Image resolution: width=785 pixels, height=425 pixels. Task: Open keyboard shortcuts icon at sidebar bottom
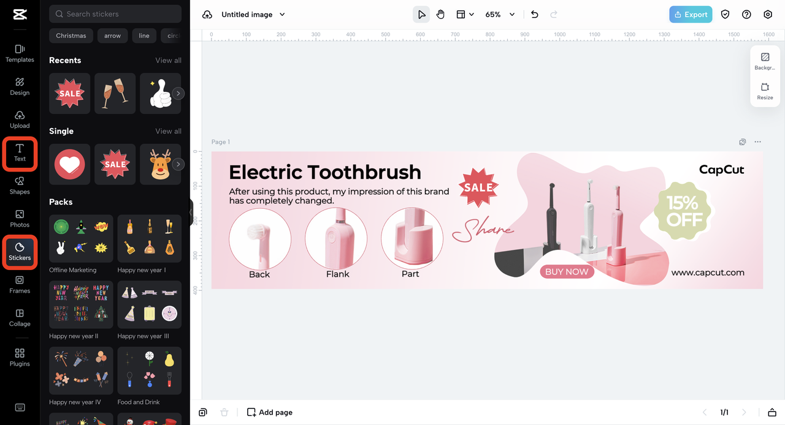click(x=20, y=408)
